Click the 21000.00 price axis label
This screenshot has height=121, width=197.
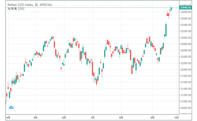coord(186,101)
